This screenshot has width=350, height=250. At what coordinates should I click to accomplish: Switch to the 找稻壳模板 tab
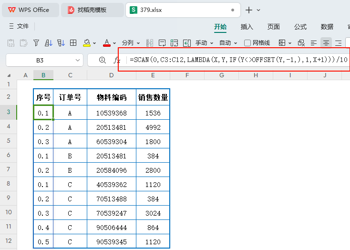[x=92, y=10]
